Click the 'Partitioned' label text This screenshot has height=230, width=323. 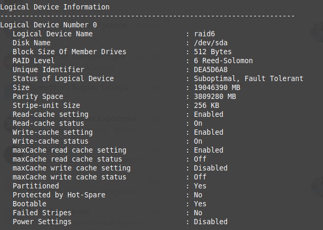[x=36, y=186]
